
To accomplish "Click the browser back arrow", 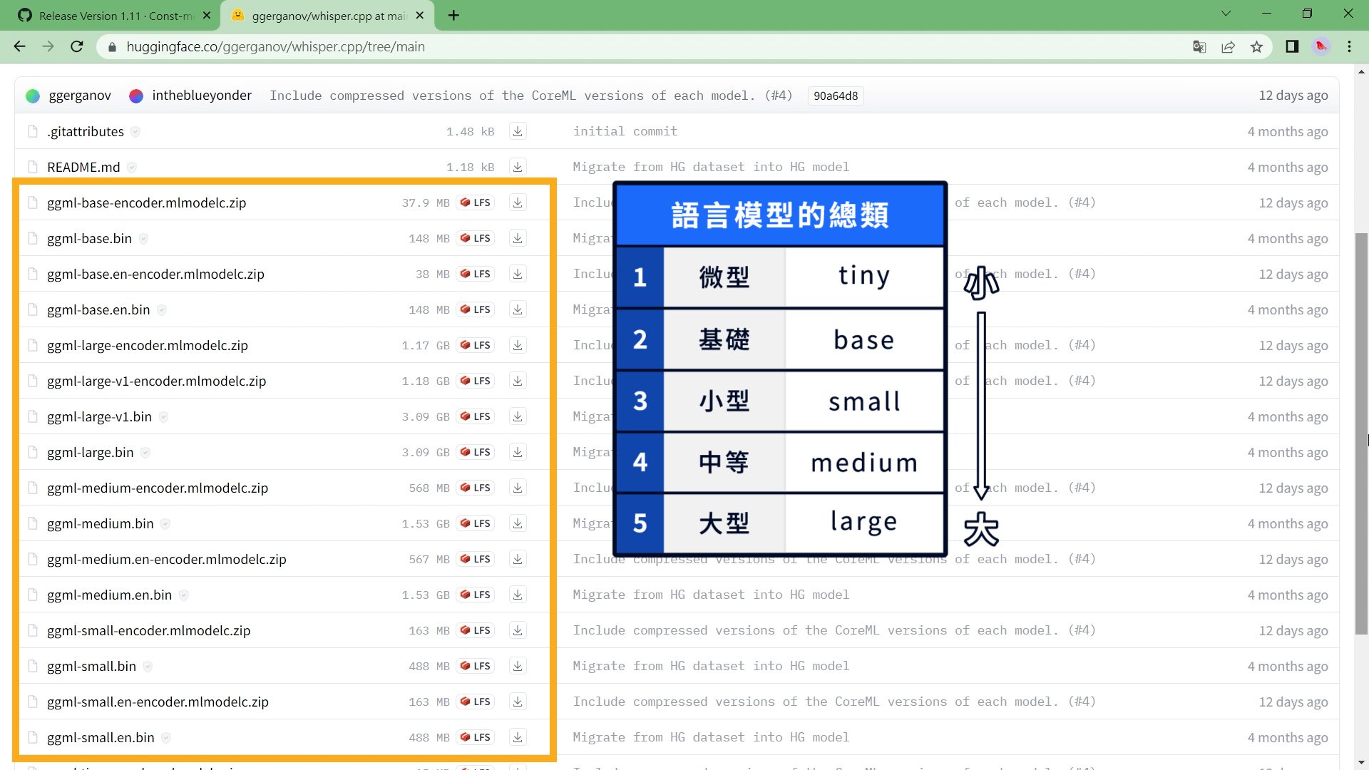I will click(x=19, y=46).
